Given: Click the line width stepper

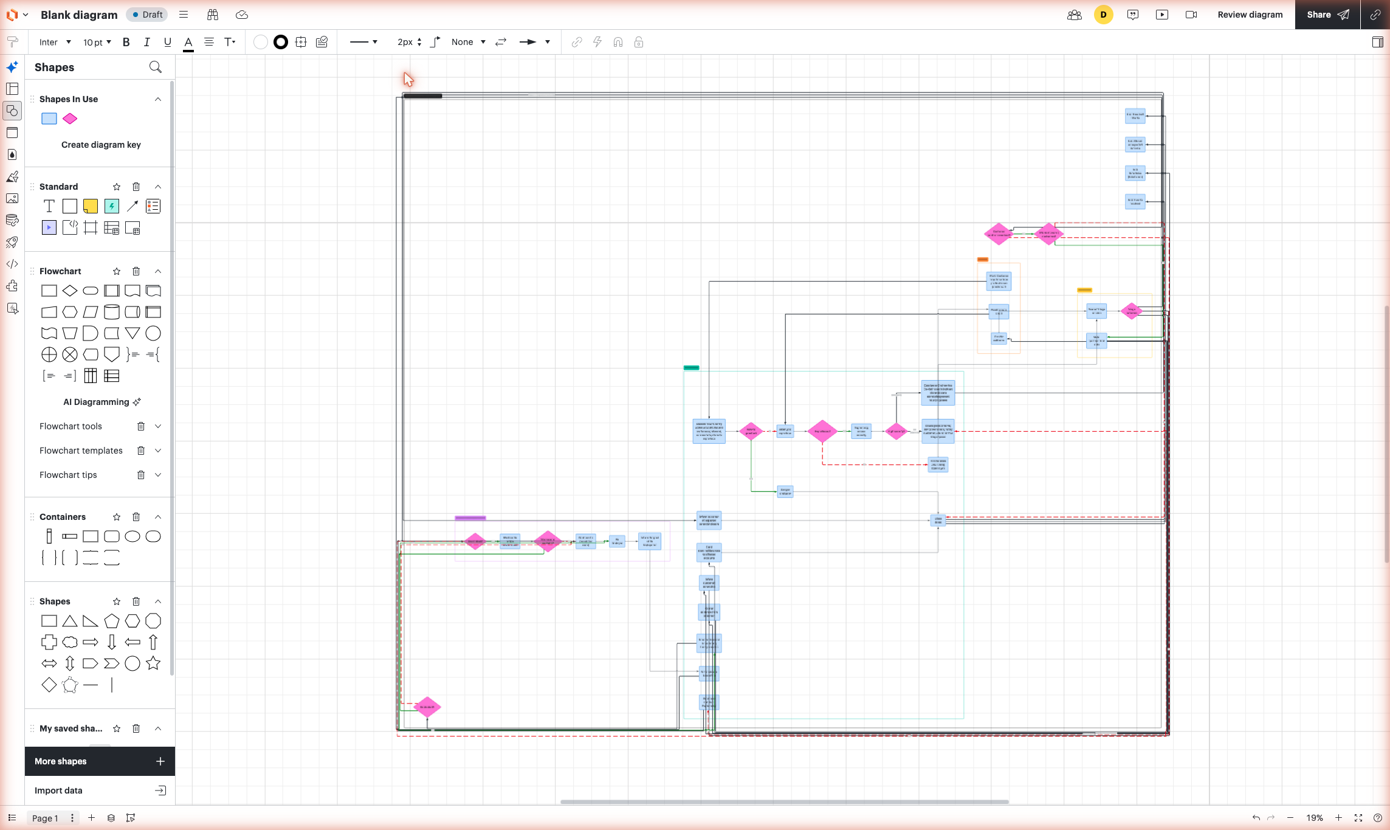Looking at the screenshot, I should [419, 42].
